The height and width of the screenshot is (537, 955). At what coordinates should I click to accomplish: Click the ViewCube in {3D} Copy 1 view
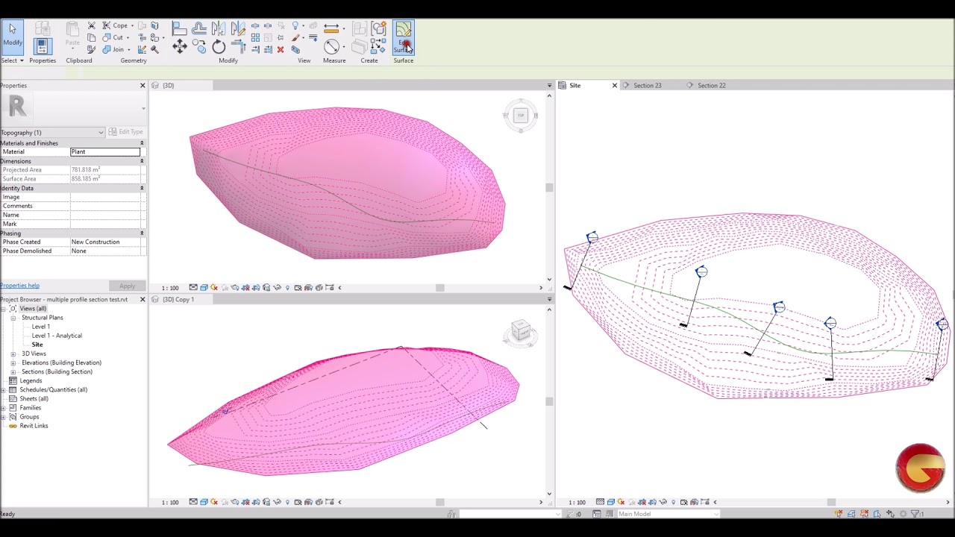pos(521,332)
